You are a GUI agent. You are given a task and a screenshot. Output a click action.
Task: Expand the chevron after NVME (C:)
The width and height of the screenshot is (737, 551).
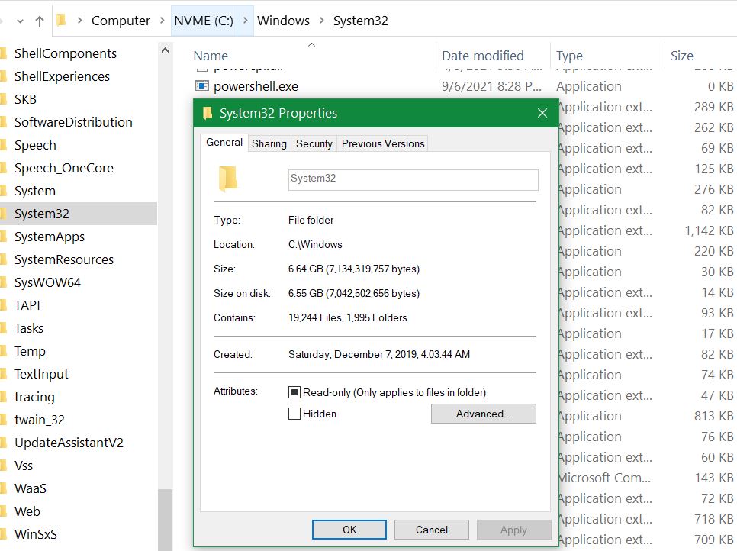(246, 21)
